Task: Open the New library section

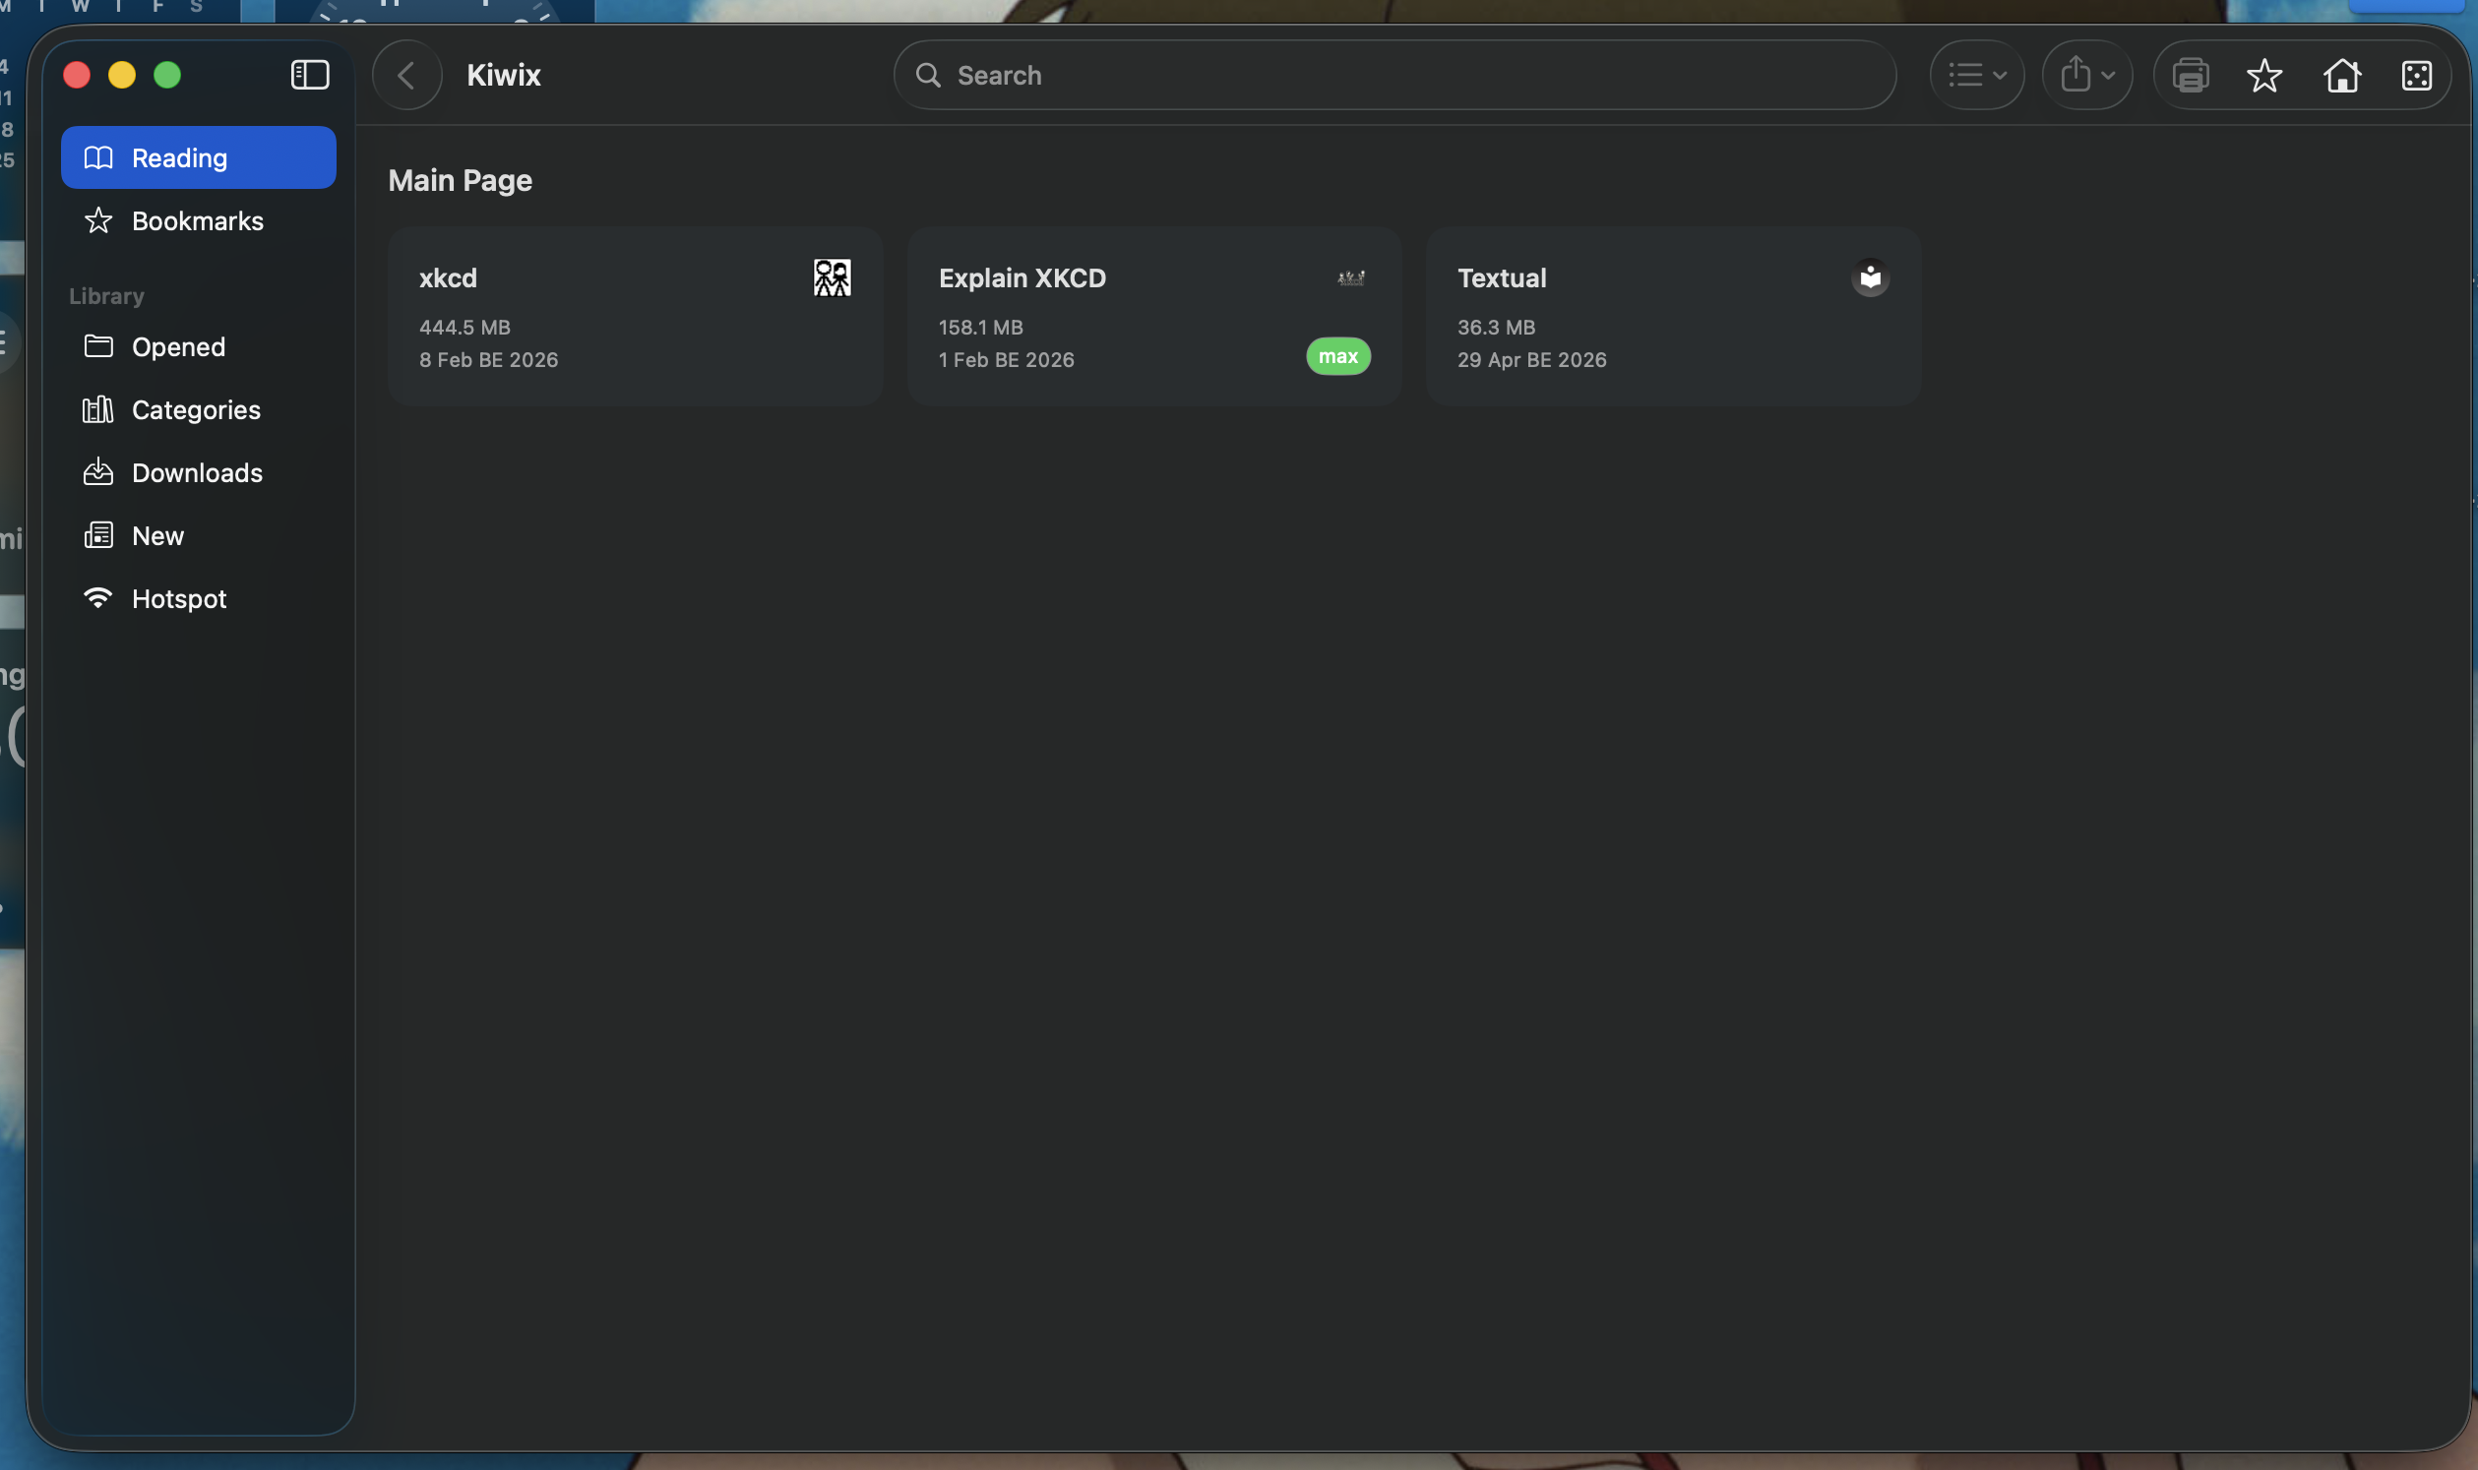Action: (198, 536)
